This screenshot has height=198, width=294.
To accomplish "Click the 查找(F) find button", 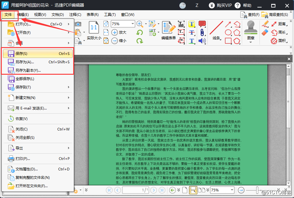I will click(250, 15).
